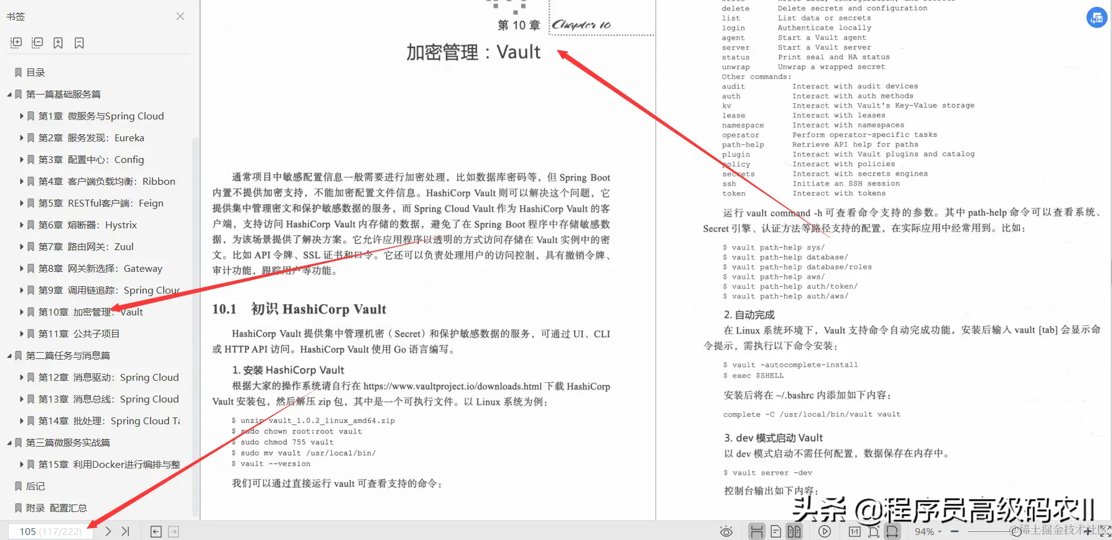The height and width of the screenshot is (540, 1112).
Task: Click heading 1. 安装 HashiCorp Vault
Action: [x=288, y=370]
